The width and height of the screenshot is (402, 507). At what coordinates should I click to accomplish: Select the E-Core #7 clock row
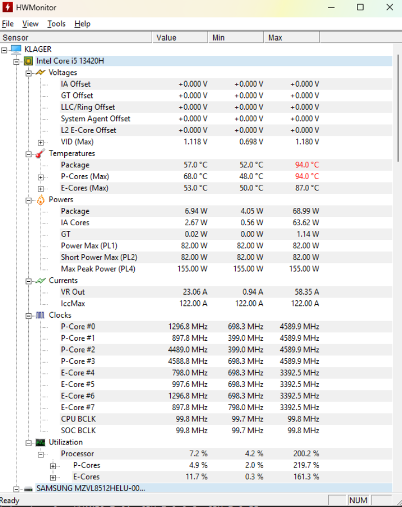coord(226,407)
